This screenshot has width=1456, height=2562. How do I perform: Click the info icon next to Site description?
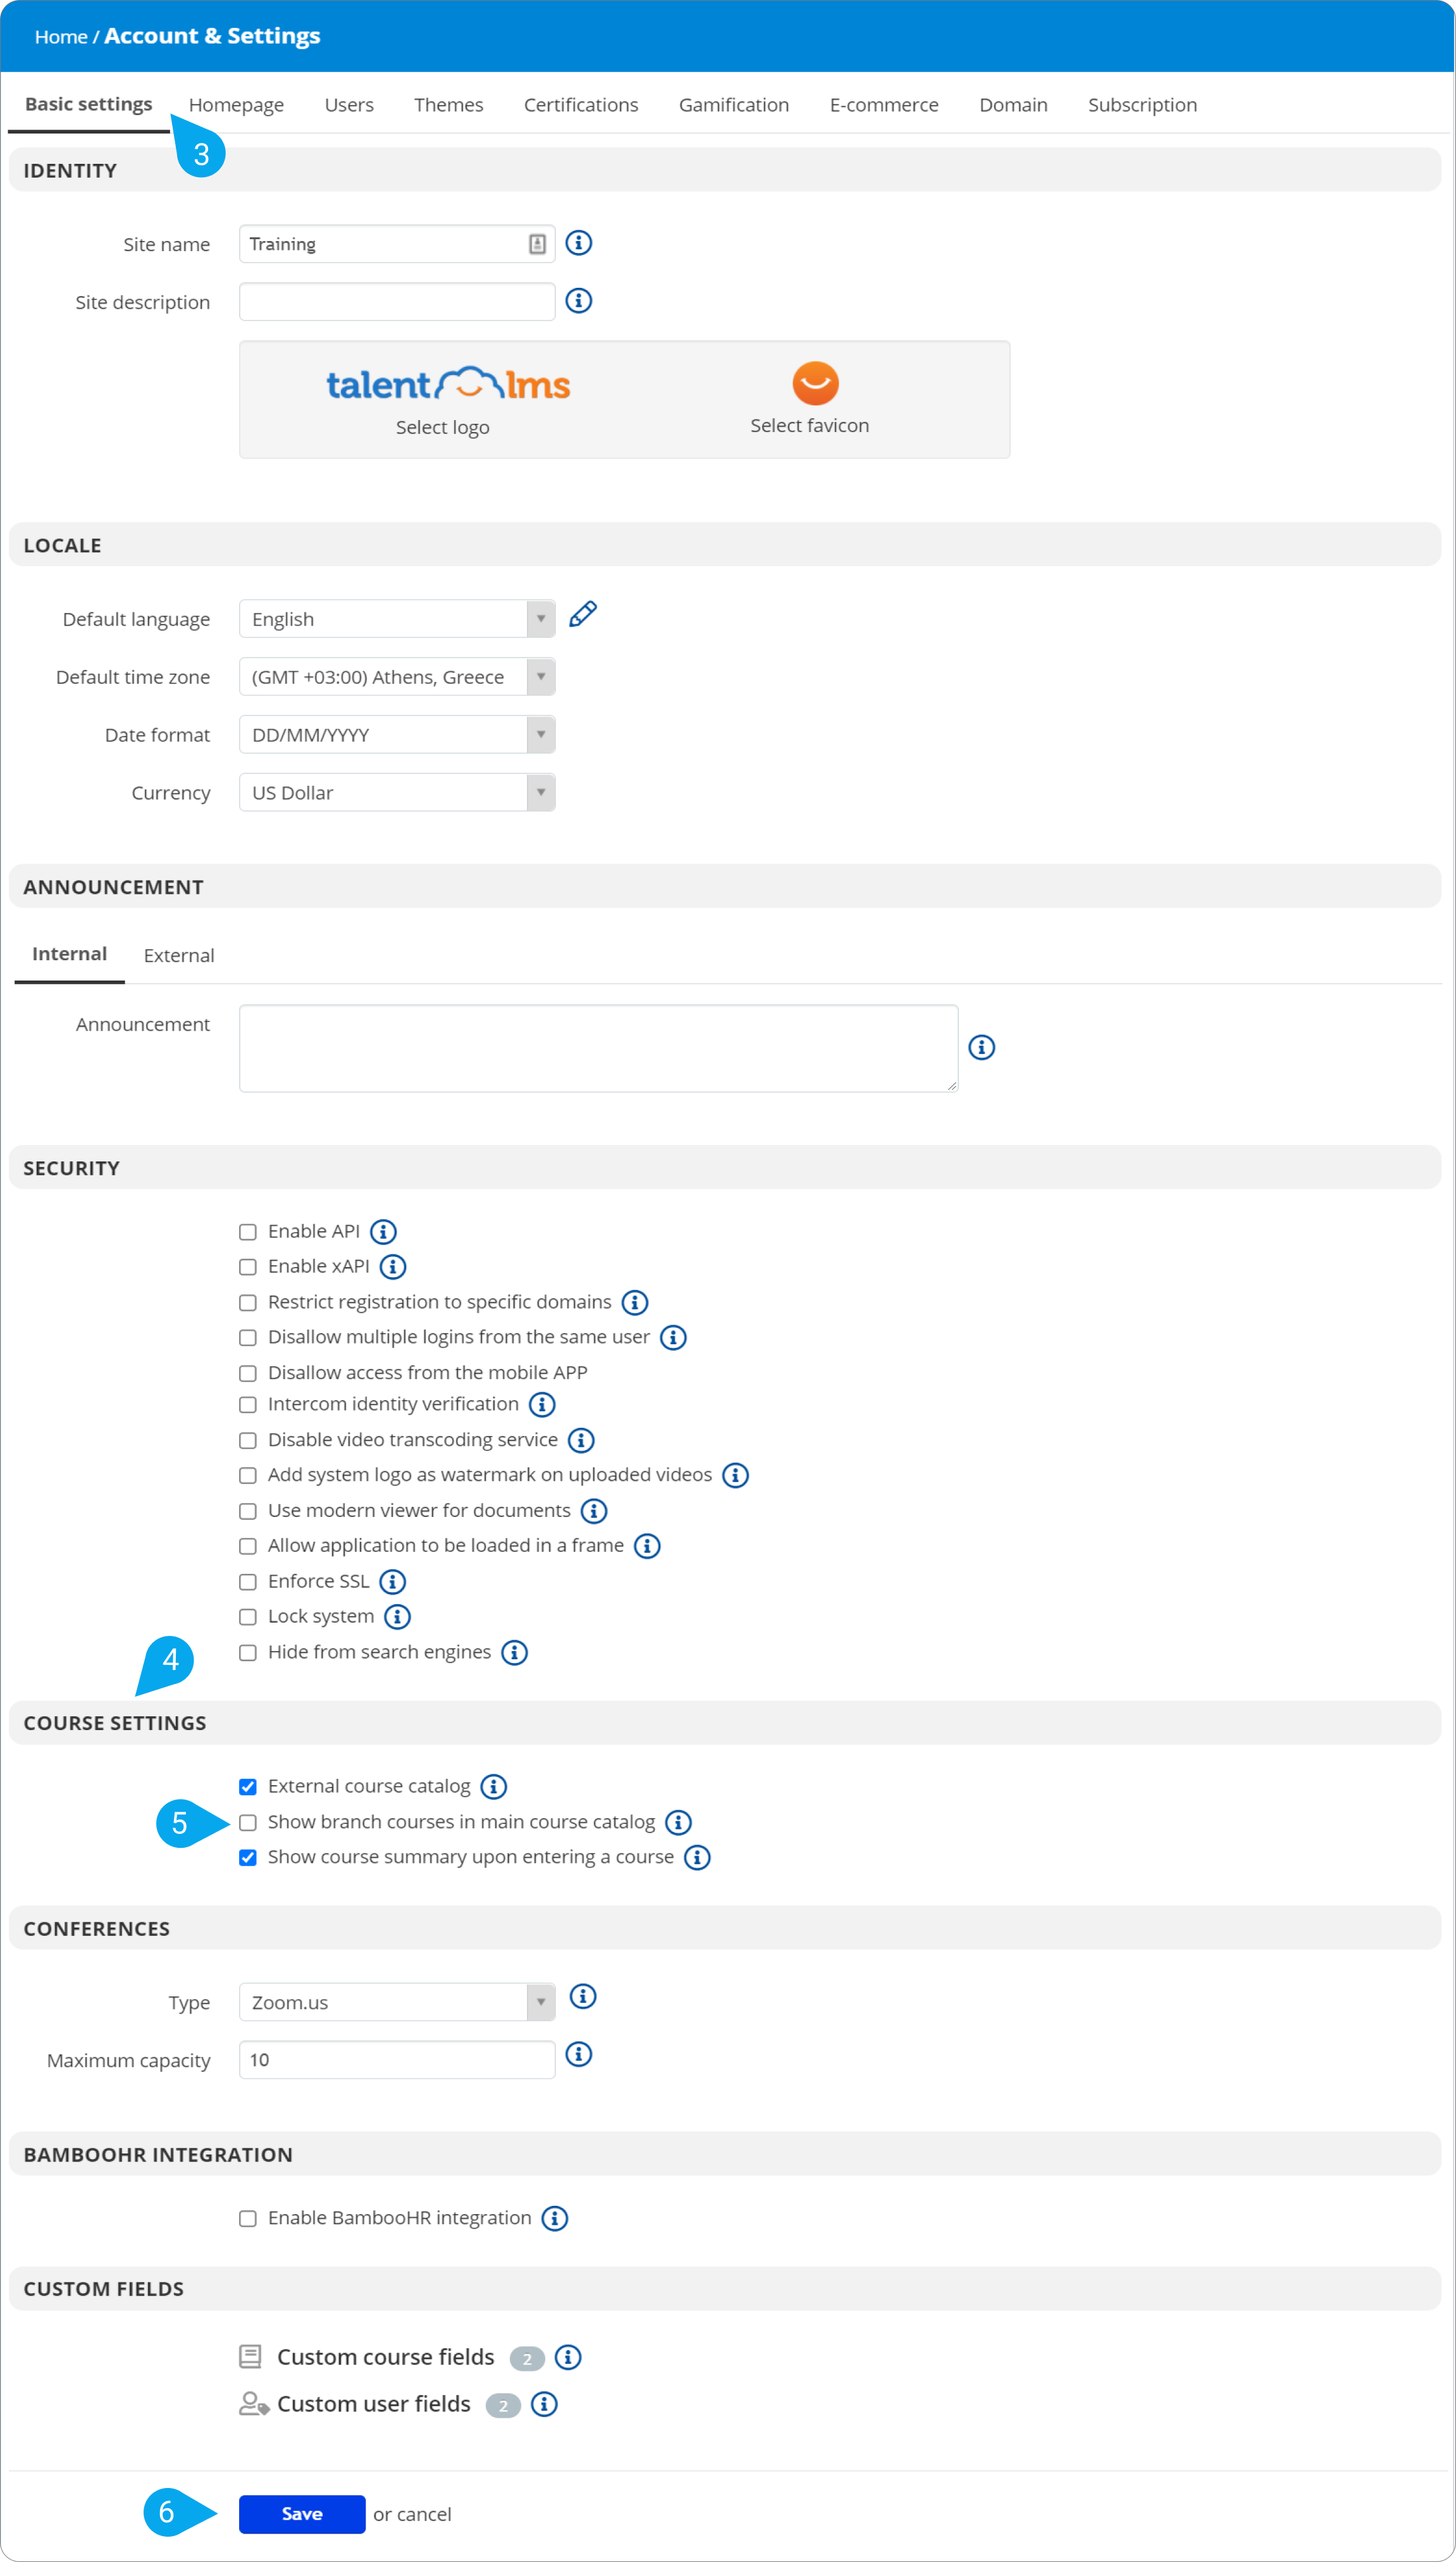[579, 301]
